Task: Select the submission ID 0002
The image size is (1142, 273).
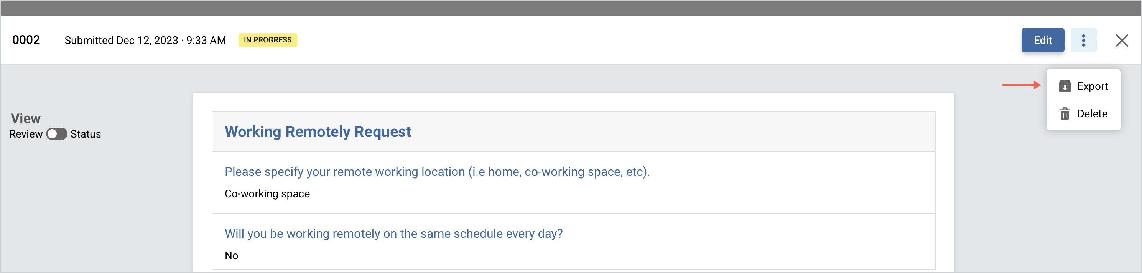Action: 26,40
